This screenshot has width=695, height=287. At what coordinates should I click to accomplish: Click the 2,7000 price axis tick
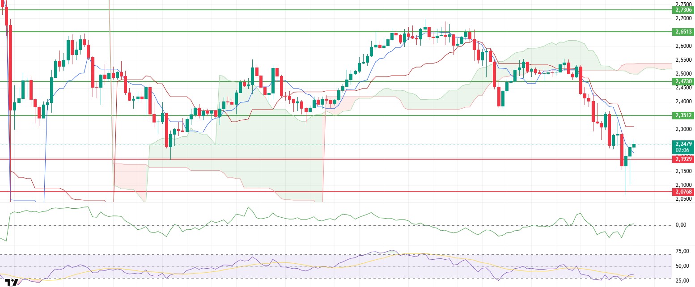coord(682,18)
